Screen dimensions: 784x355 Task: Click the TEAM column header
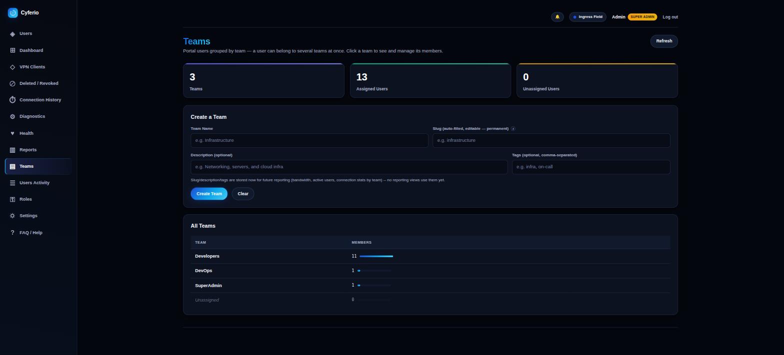tap(200, 243)
